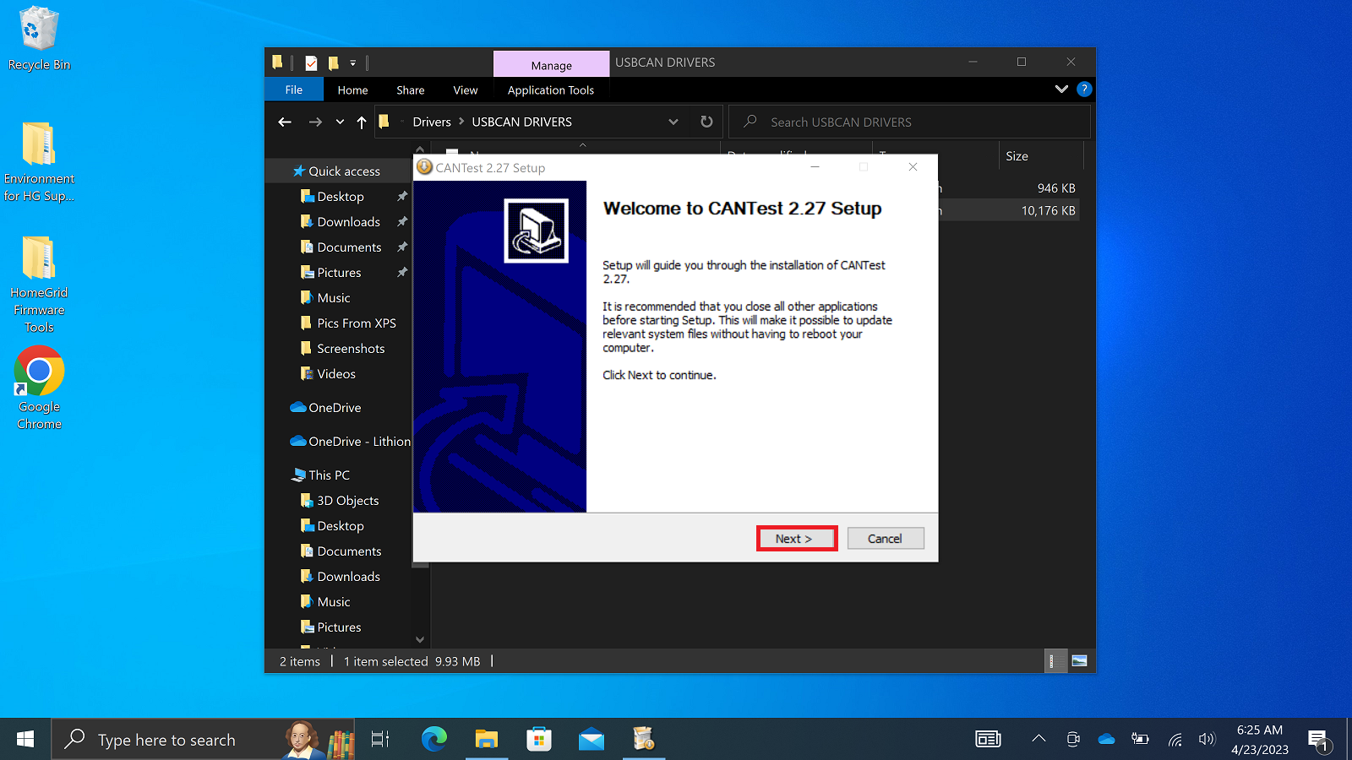Go back in File Explorer
Screen dimensions: 1352x760
point(285,122)
